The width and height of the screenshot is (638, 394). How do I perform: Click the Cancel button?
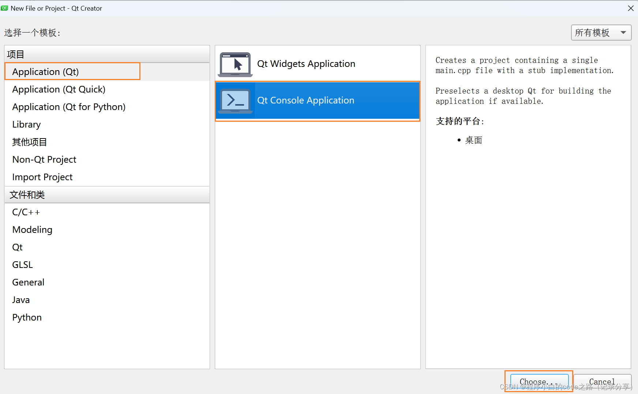602,382
